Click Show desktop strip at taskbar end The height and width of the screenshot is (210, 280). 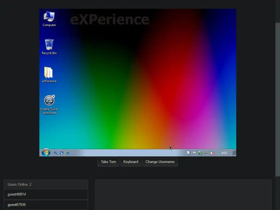234,153
